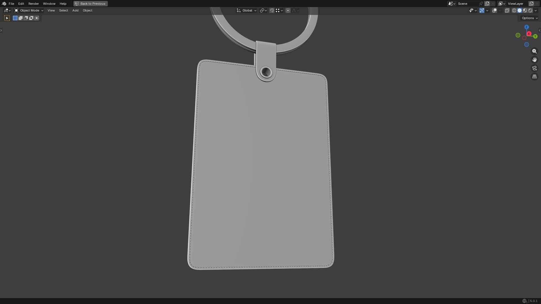
Task: Open the Blender logo application menu
Action: click(x=4, y=4)
